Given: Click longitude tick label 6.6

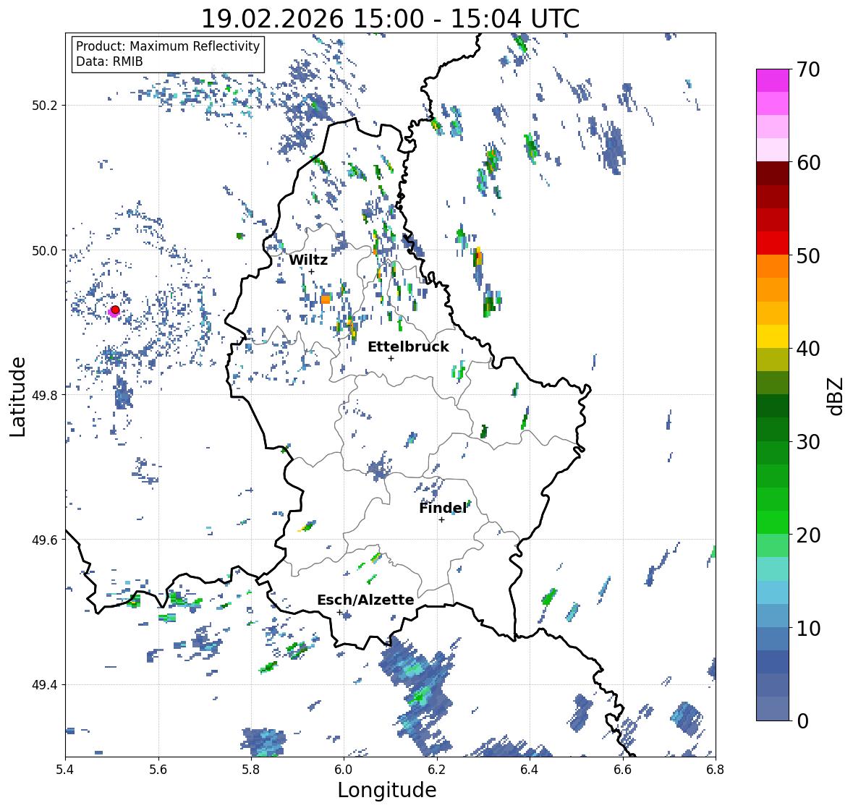Looking at the screenshot, I should coord(623,770).
